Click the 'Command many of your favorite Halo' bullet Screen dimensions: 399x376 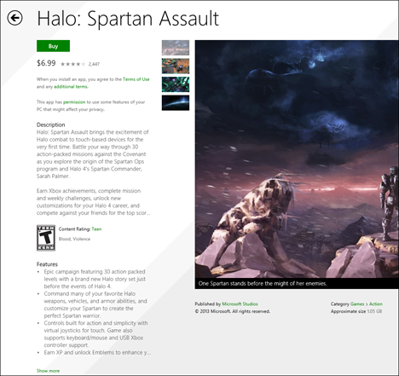(95, 304)
